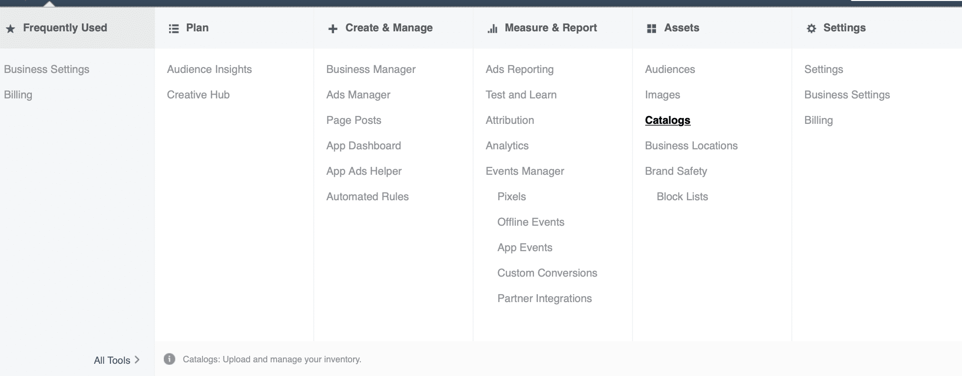This screenshot has height=376, width=962.
Task: Open App Events
Action: coord(525,248)
